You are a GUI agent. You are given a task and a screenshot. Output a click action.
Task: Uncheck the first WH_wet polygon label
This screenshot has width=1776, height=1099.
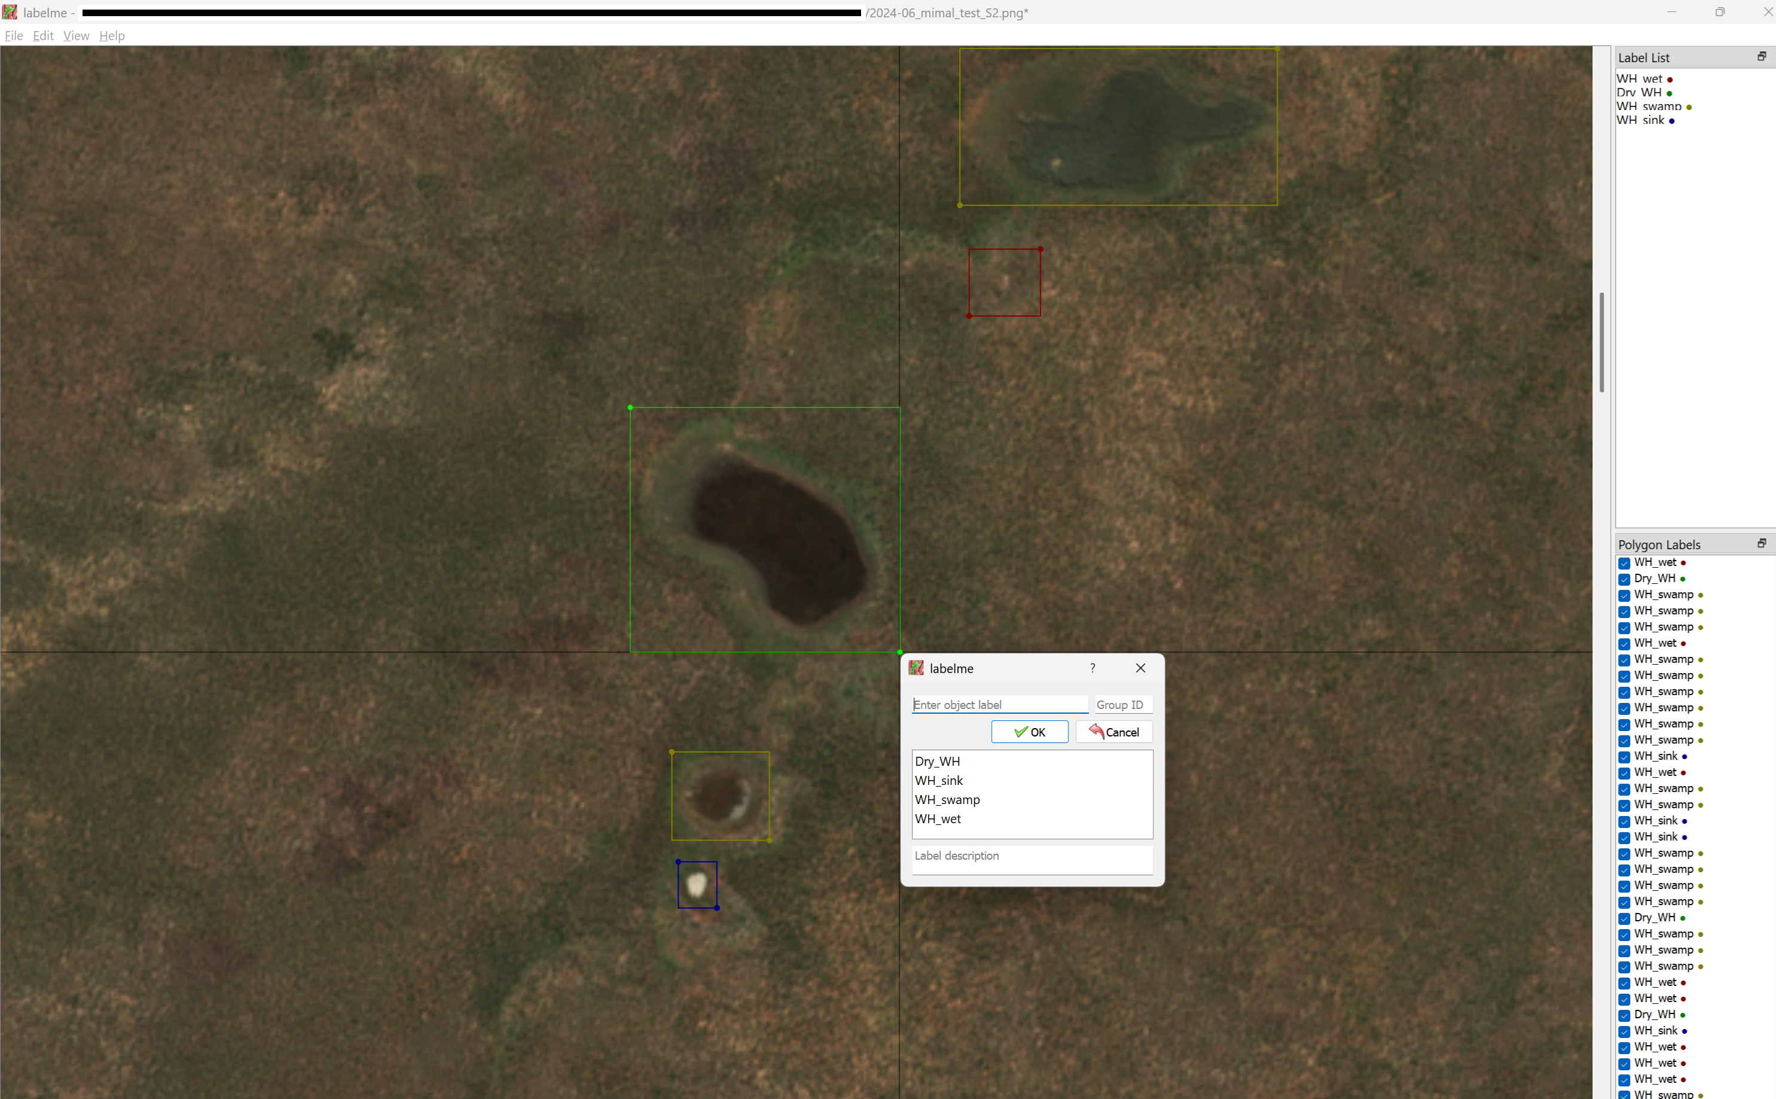[1624, 564]
